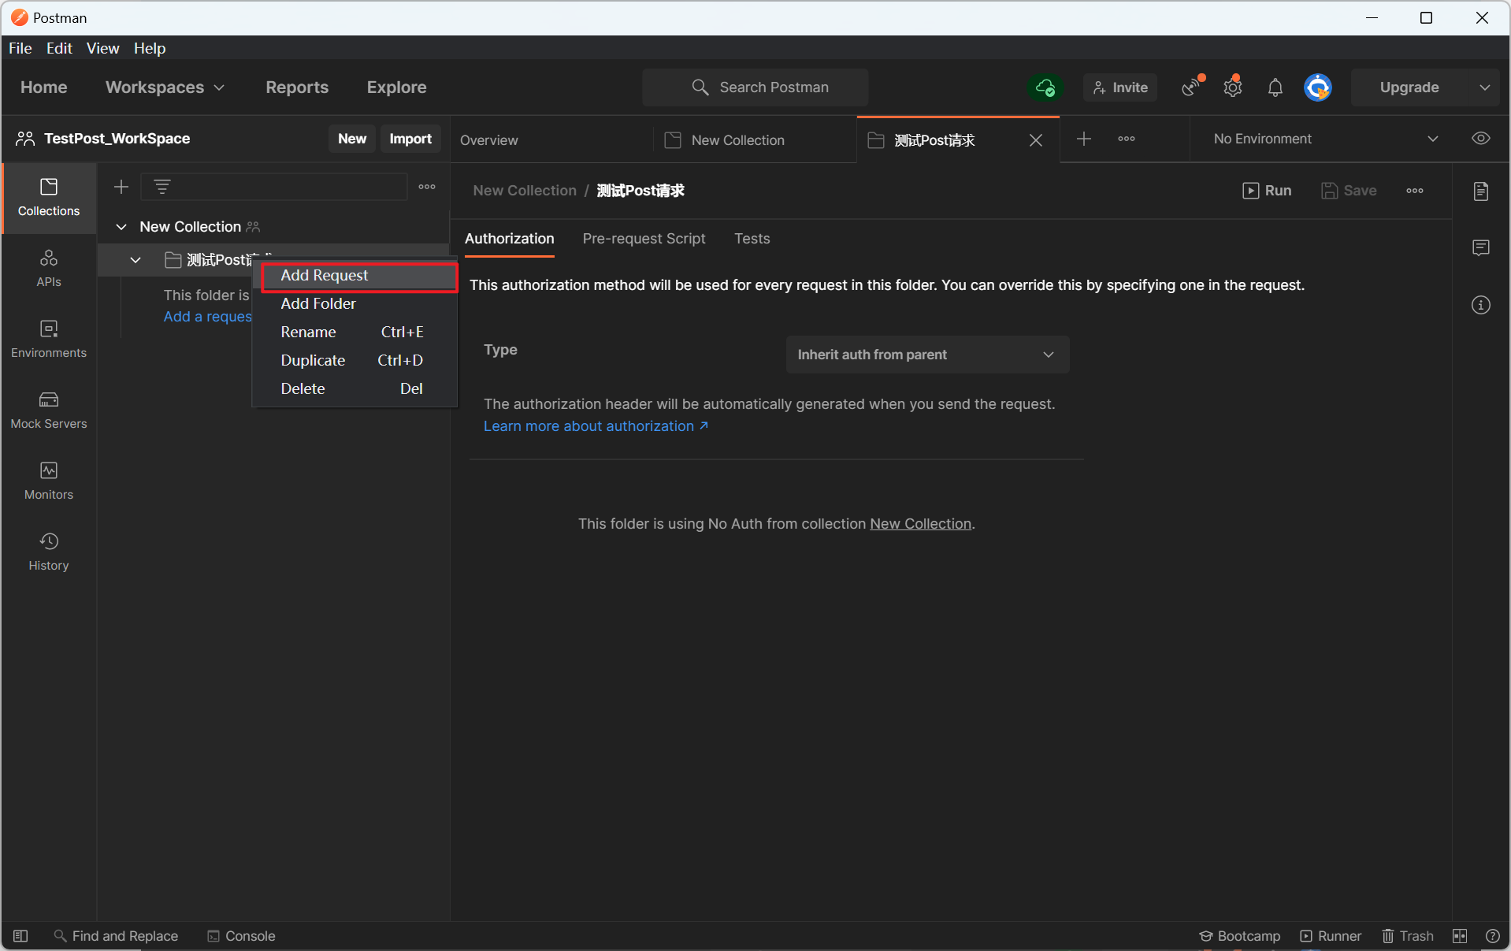The image size is (1511, 951).
Task: Open folder view more actions dots
Action: (1415, 191)
